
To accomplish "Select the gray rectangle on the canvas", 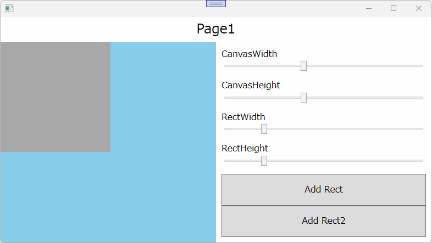I will (55, 97).
